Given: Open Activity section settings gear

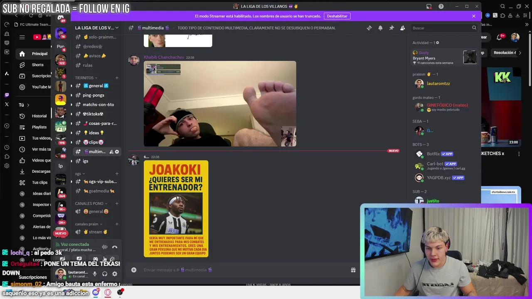Looking at the screenshot, I should point(437,43).
